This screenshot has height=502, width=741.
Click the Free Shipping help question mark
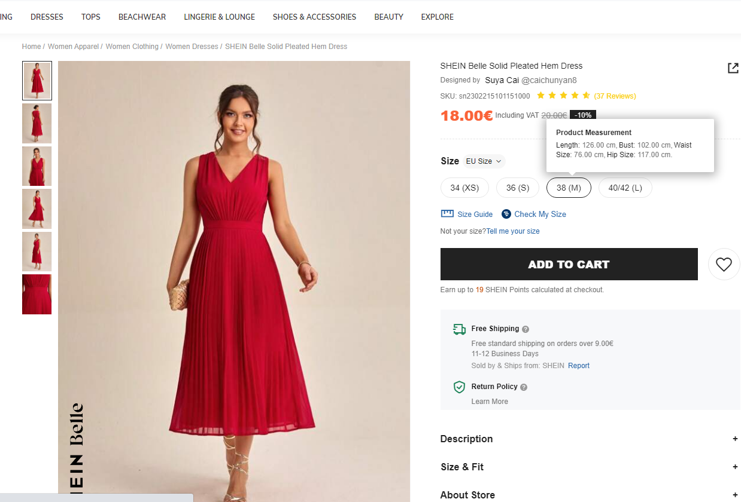[526, 329]
